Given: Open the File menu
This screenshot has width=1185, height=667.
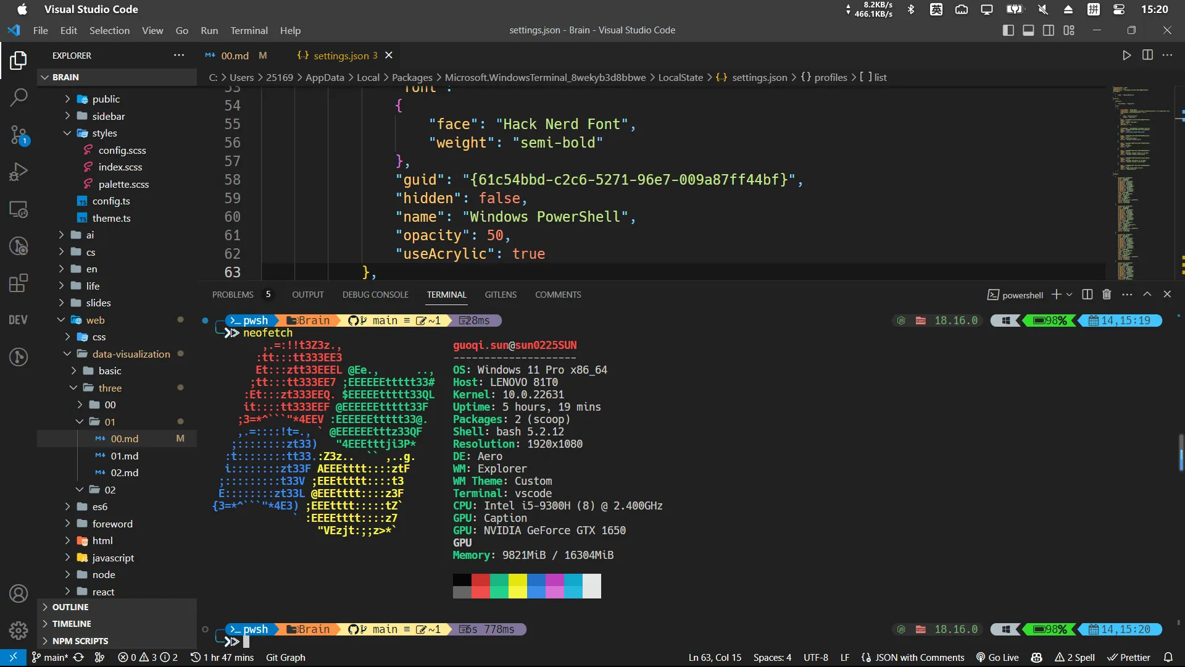Looking at the screenshot, I should click(x=40, y=30).
